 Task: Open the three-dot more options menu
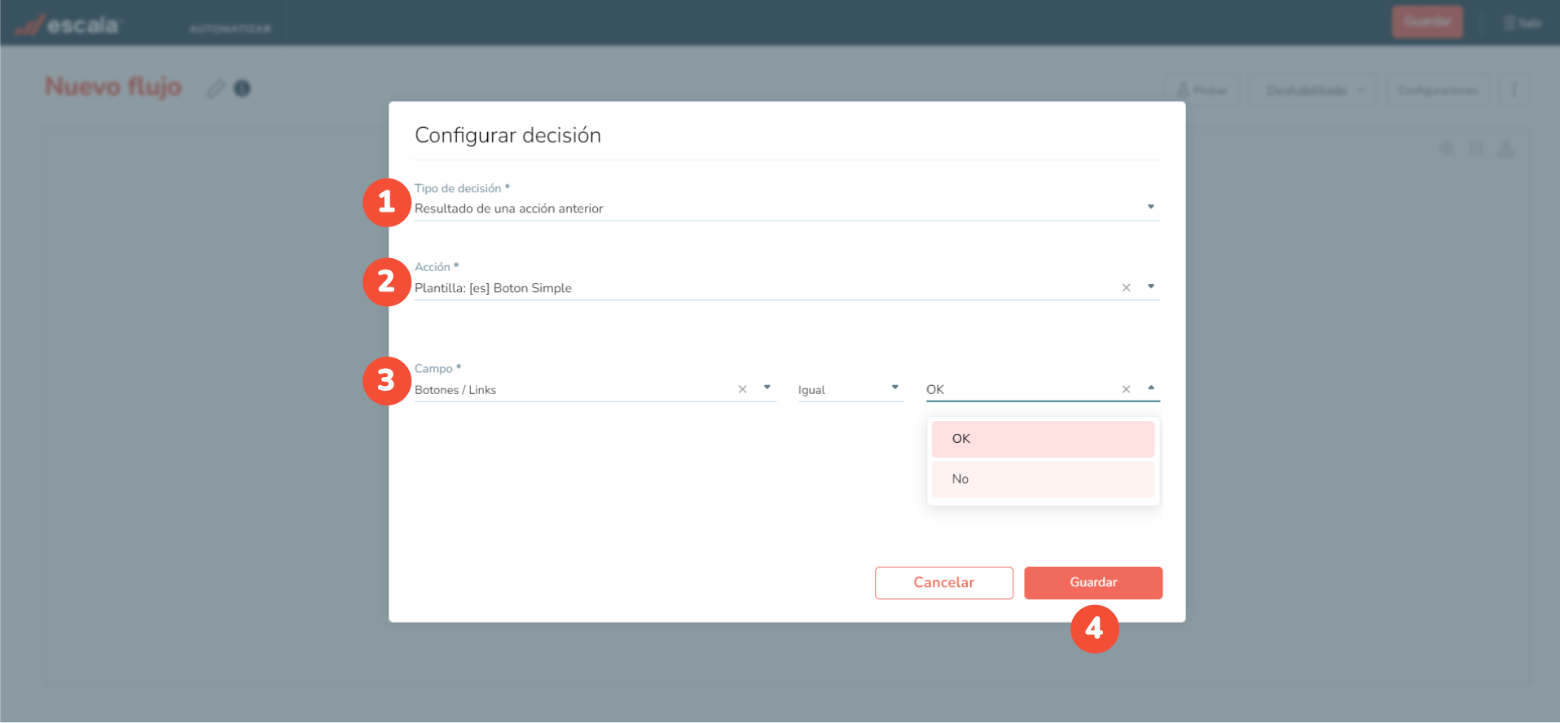click(1514, 90)
